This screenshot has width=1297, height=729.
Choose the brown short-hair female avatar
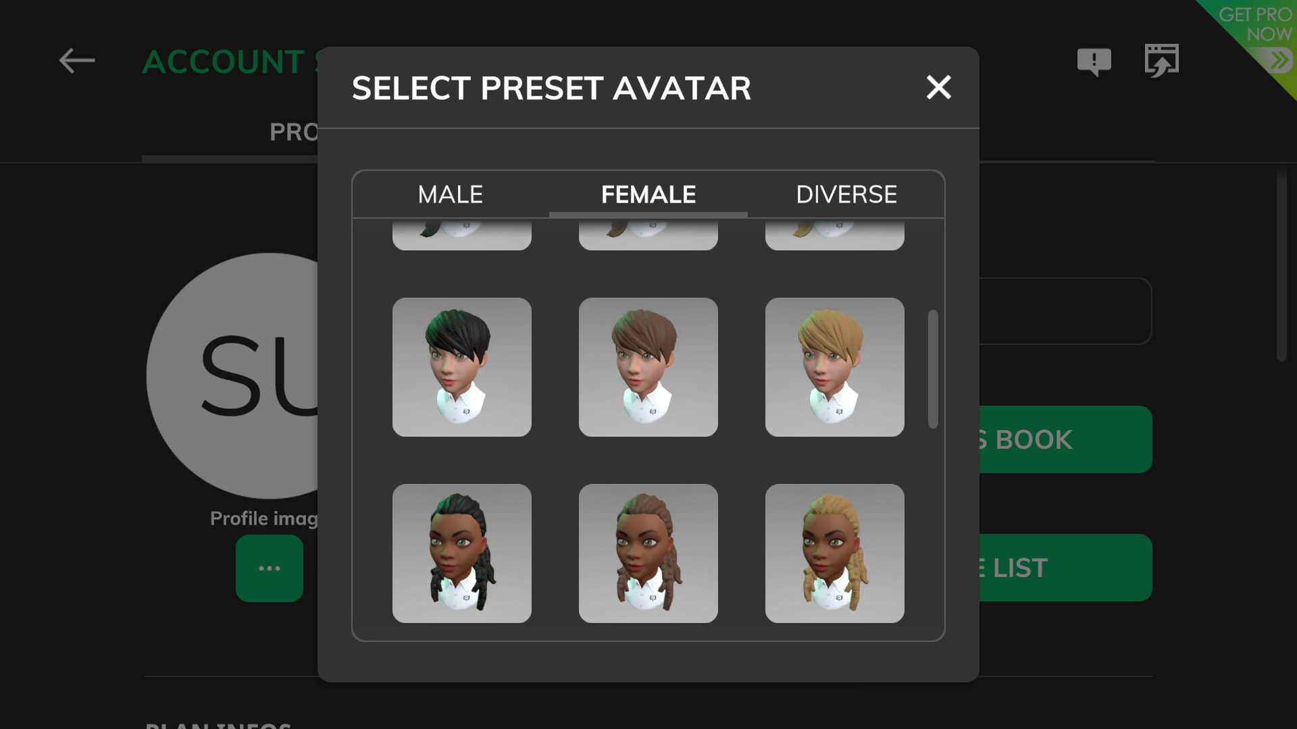coord(648,367)
